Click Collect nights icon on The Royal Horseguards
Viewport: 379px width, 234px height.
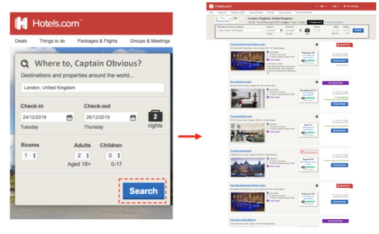(268, 166)
